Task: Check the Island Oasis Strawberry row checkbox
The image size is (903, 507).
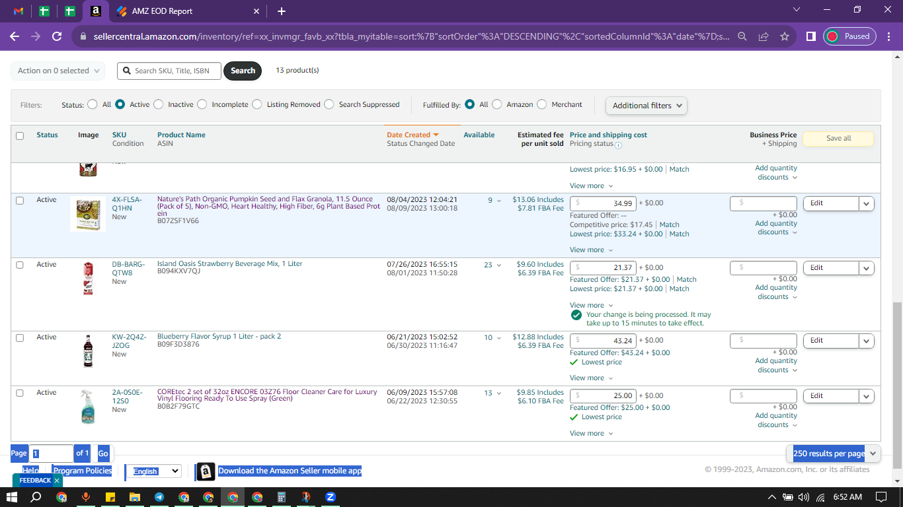Action: (x=20, y=265)
